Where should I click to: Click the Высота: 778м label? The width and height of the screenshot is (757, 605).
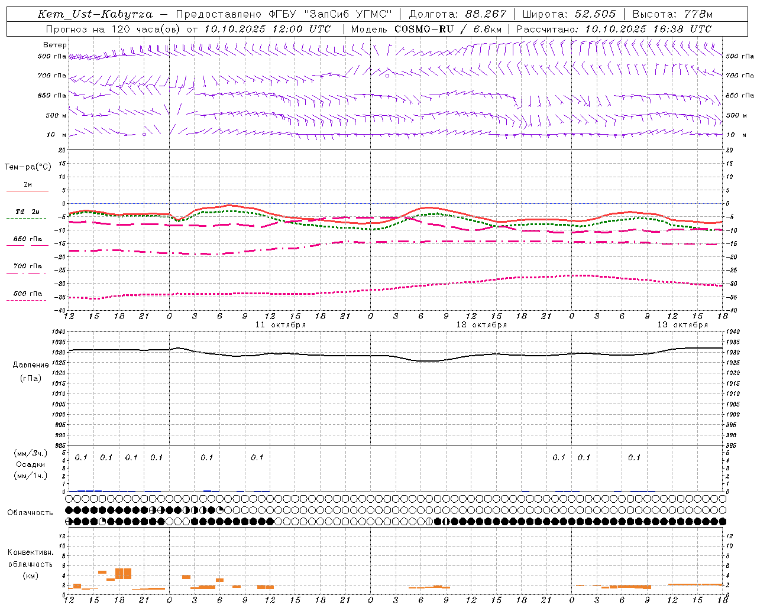[672, 14]
